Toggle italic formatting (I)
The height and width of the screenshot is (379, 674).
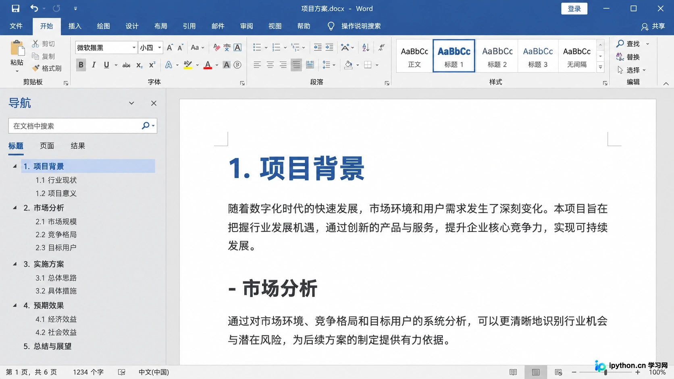point(94,65)
